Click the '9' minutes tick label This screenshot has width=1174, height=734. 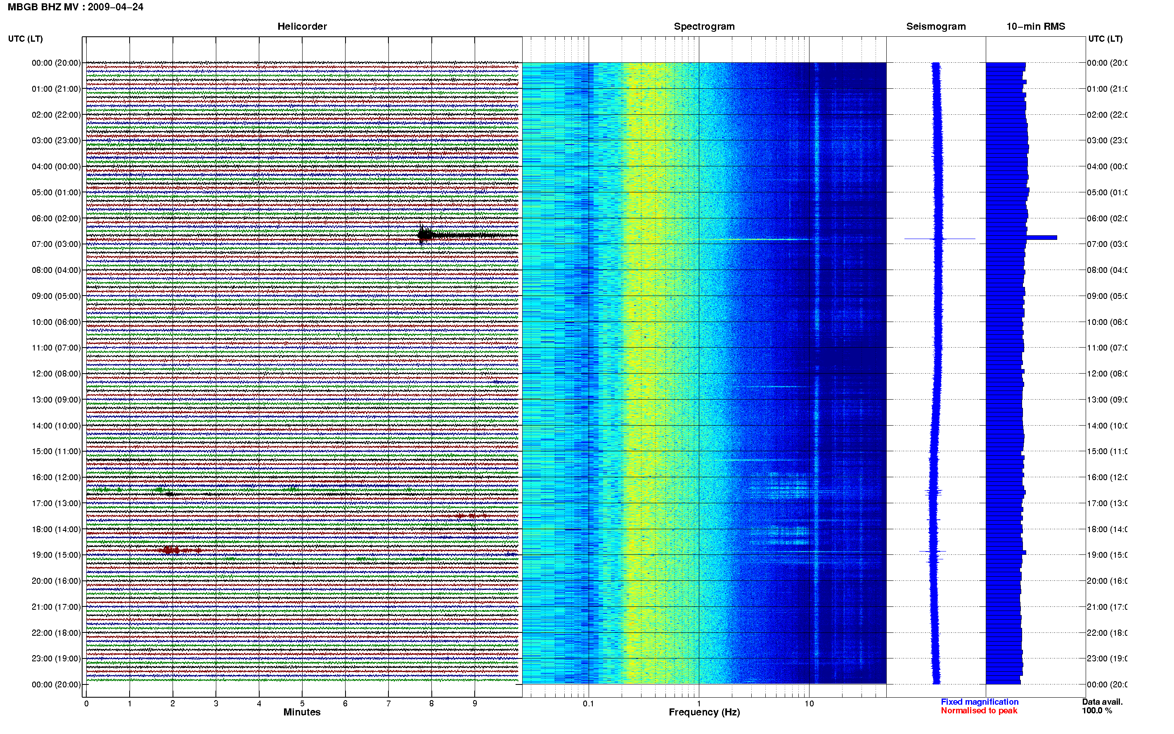475,703
